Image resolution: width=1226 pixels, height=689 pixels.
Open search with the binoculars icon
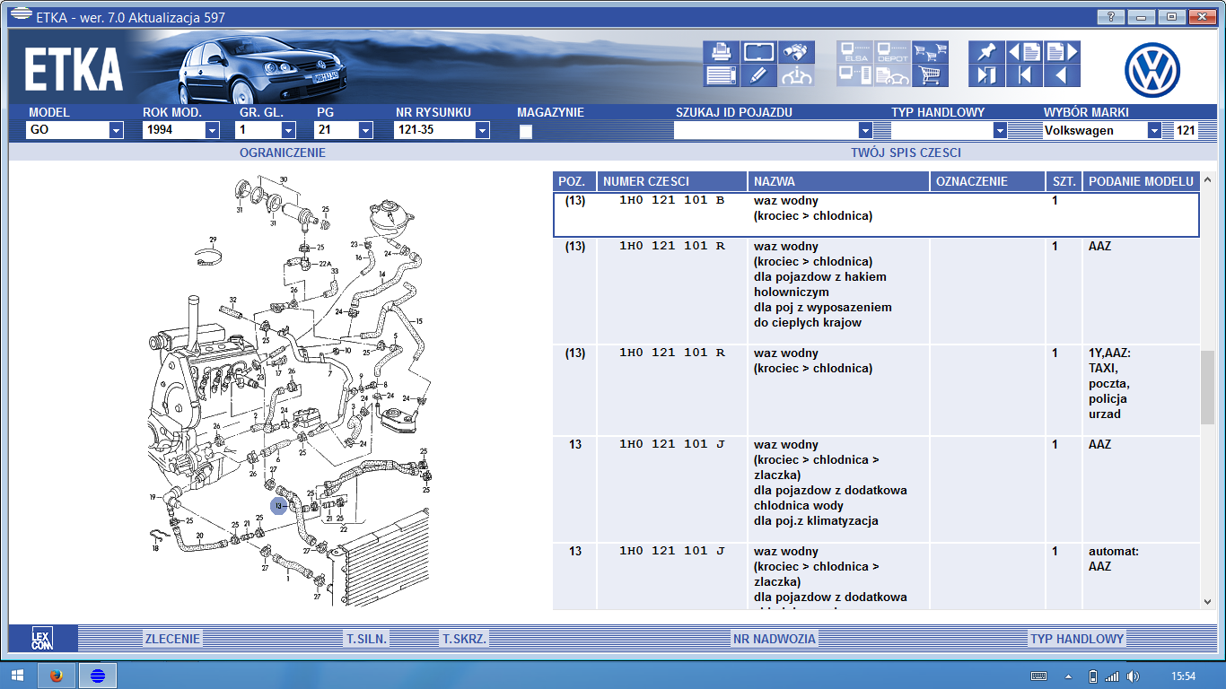pyautogui.click(x=796, y=52)
